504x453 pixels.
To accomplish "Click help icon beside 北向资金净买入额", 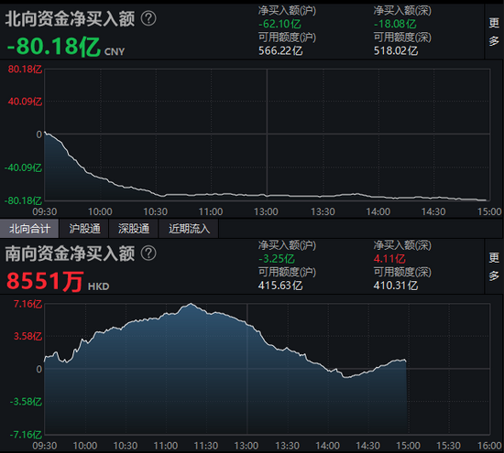I will (x=148, y=18).
